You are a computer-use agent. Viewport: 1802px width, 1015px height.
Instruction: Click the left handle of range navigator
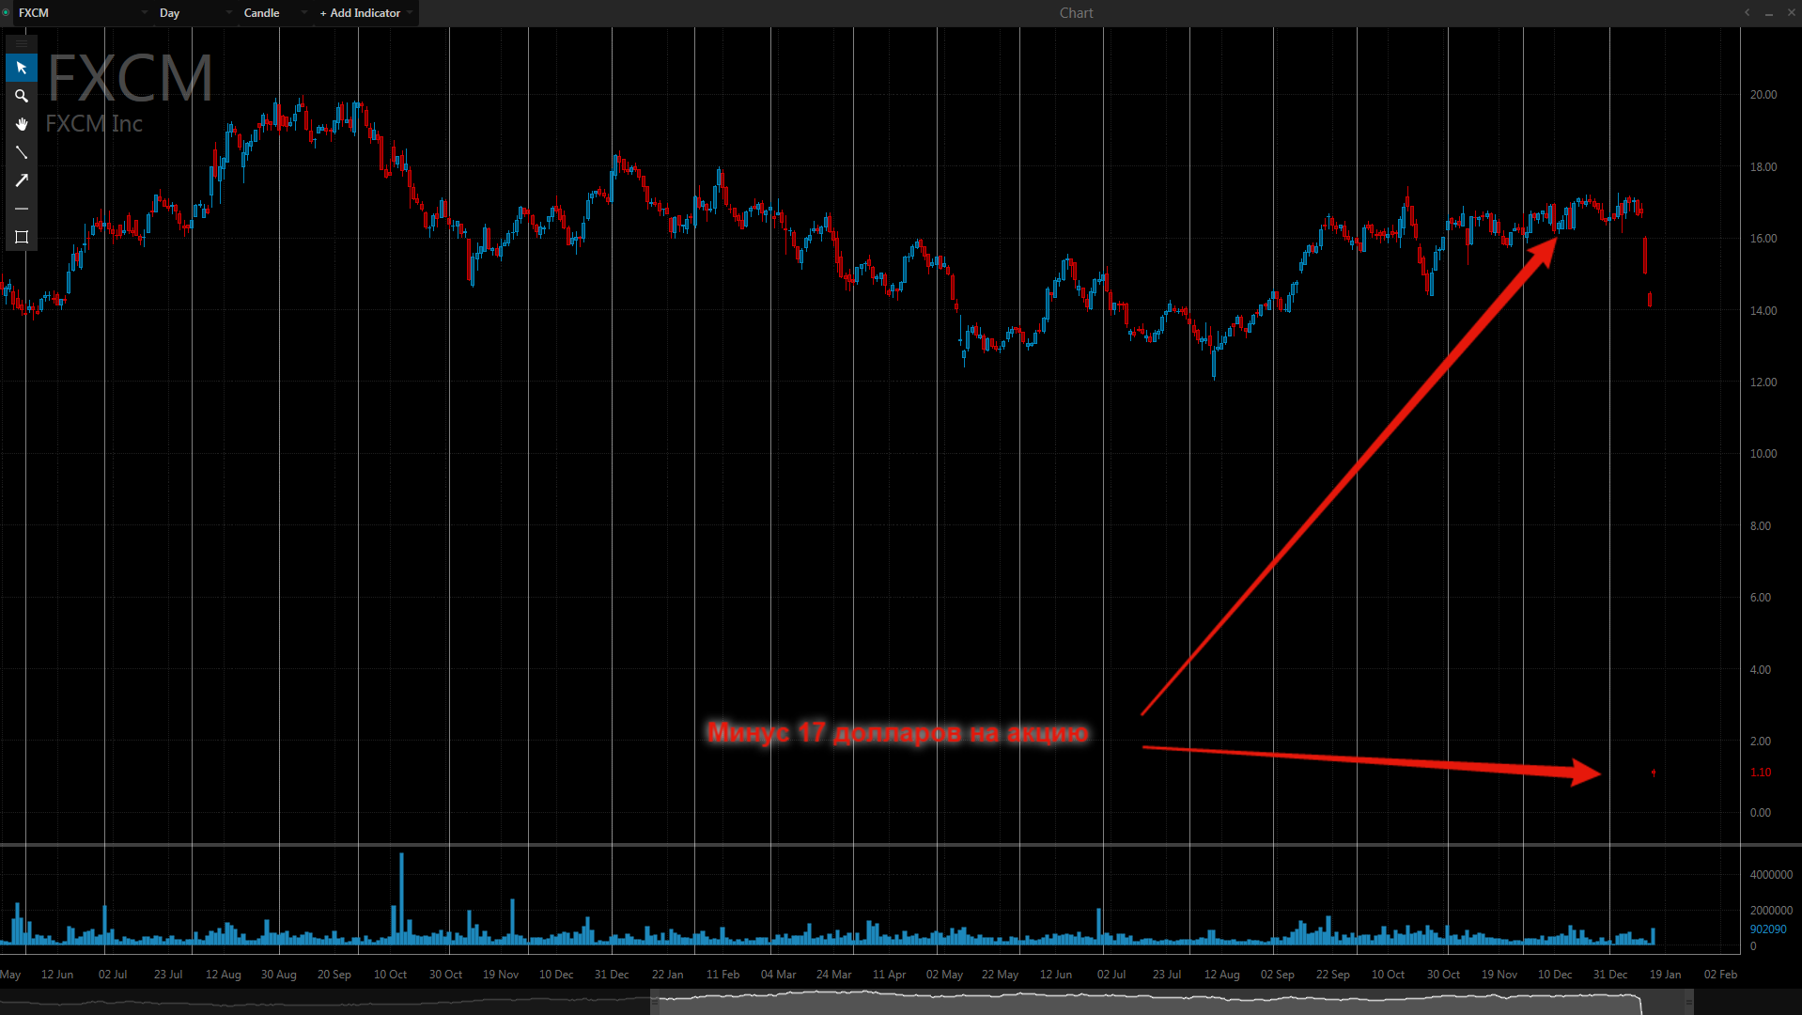655,1003
